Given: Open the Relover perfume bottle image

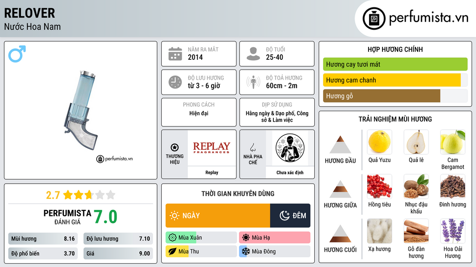Looking at the screenshot, I should 82,110.
